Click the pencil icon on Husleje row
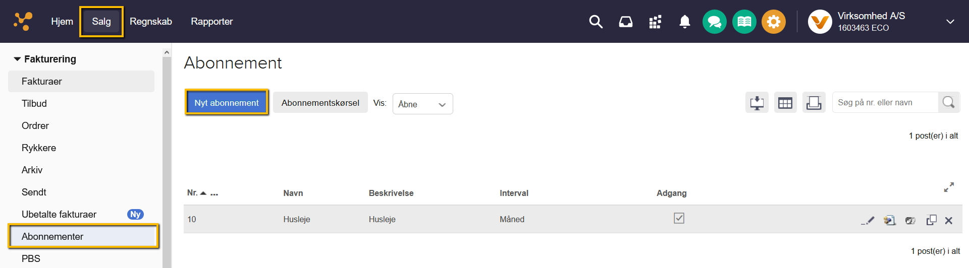Image resolution: width=969 pixels, height=268 pixels. point(868,220)
